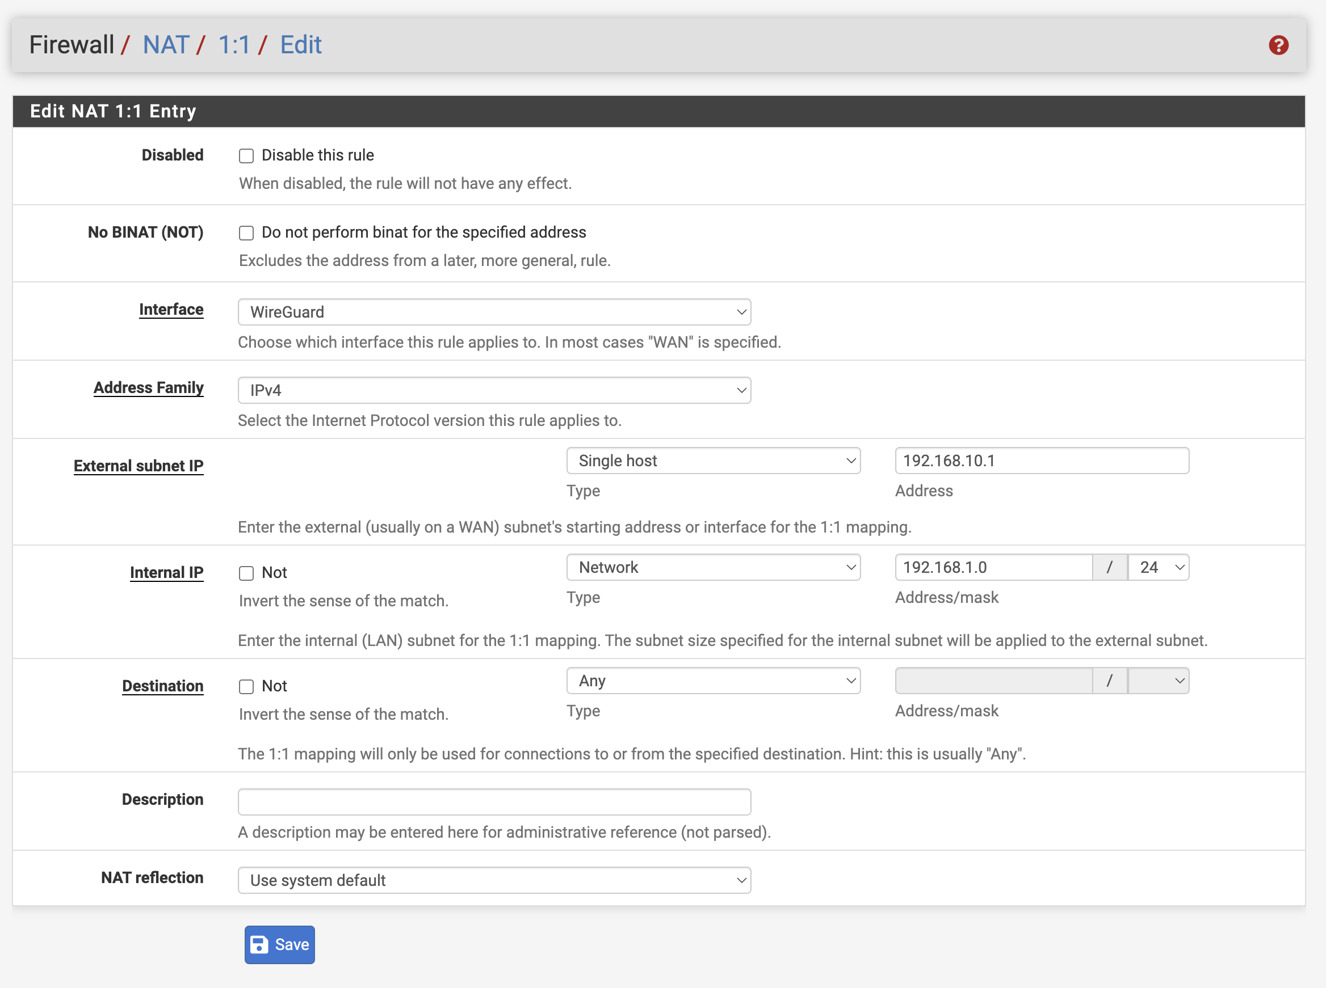Click the floppy disk icon on Save

(x=259, y=944)
